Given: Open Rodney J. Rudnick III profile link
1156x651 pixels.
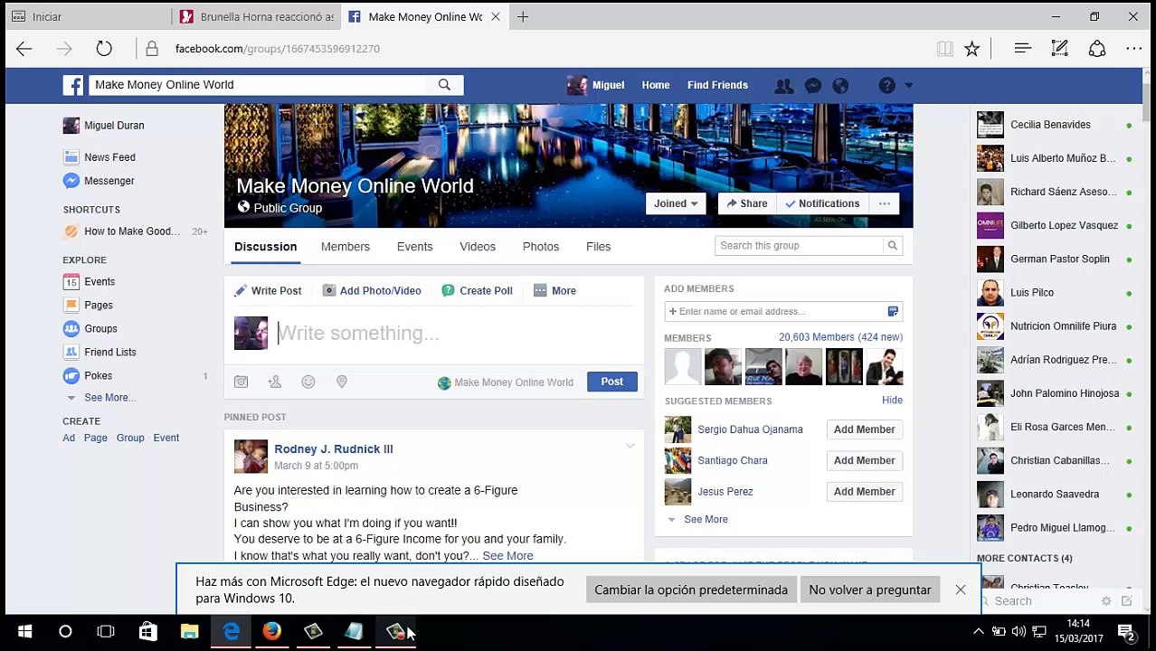Looking at the screenshot, I should coord(334,449).
